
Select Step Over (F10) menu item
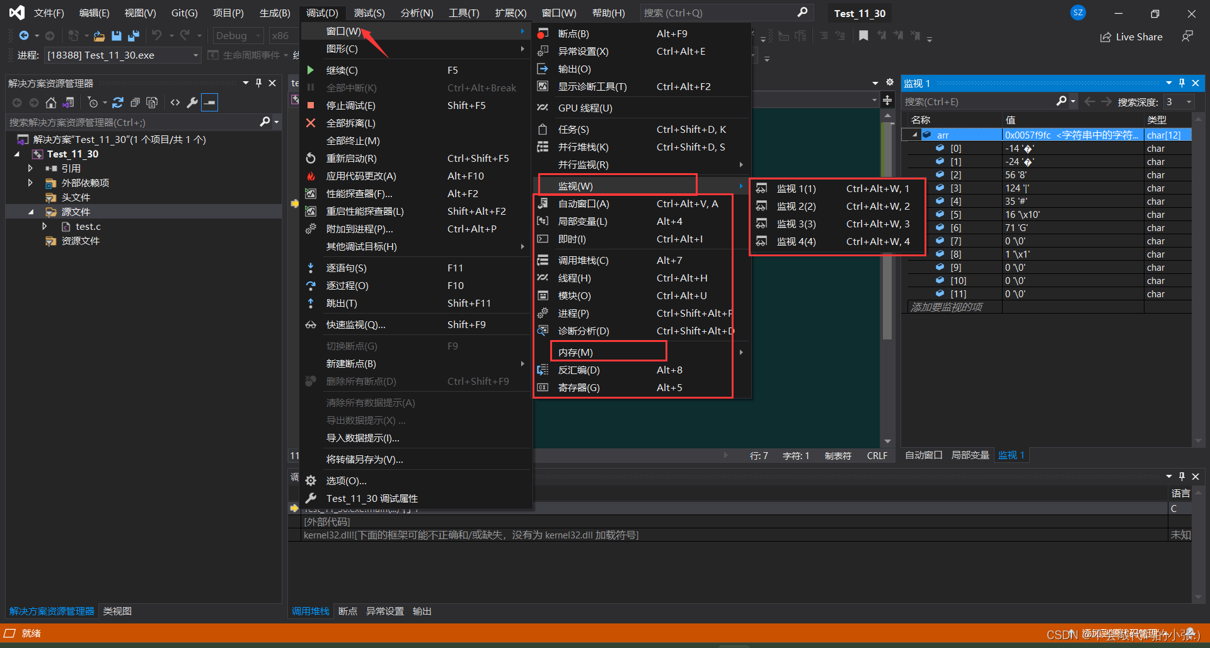tap(416, 286)
